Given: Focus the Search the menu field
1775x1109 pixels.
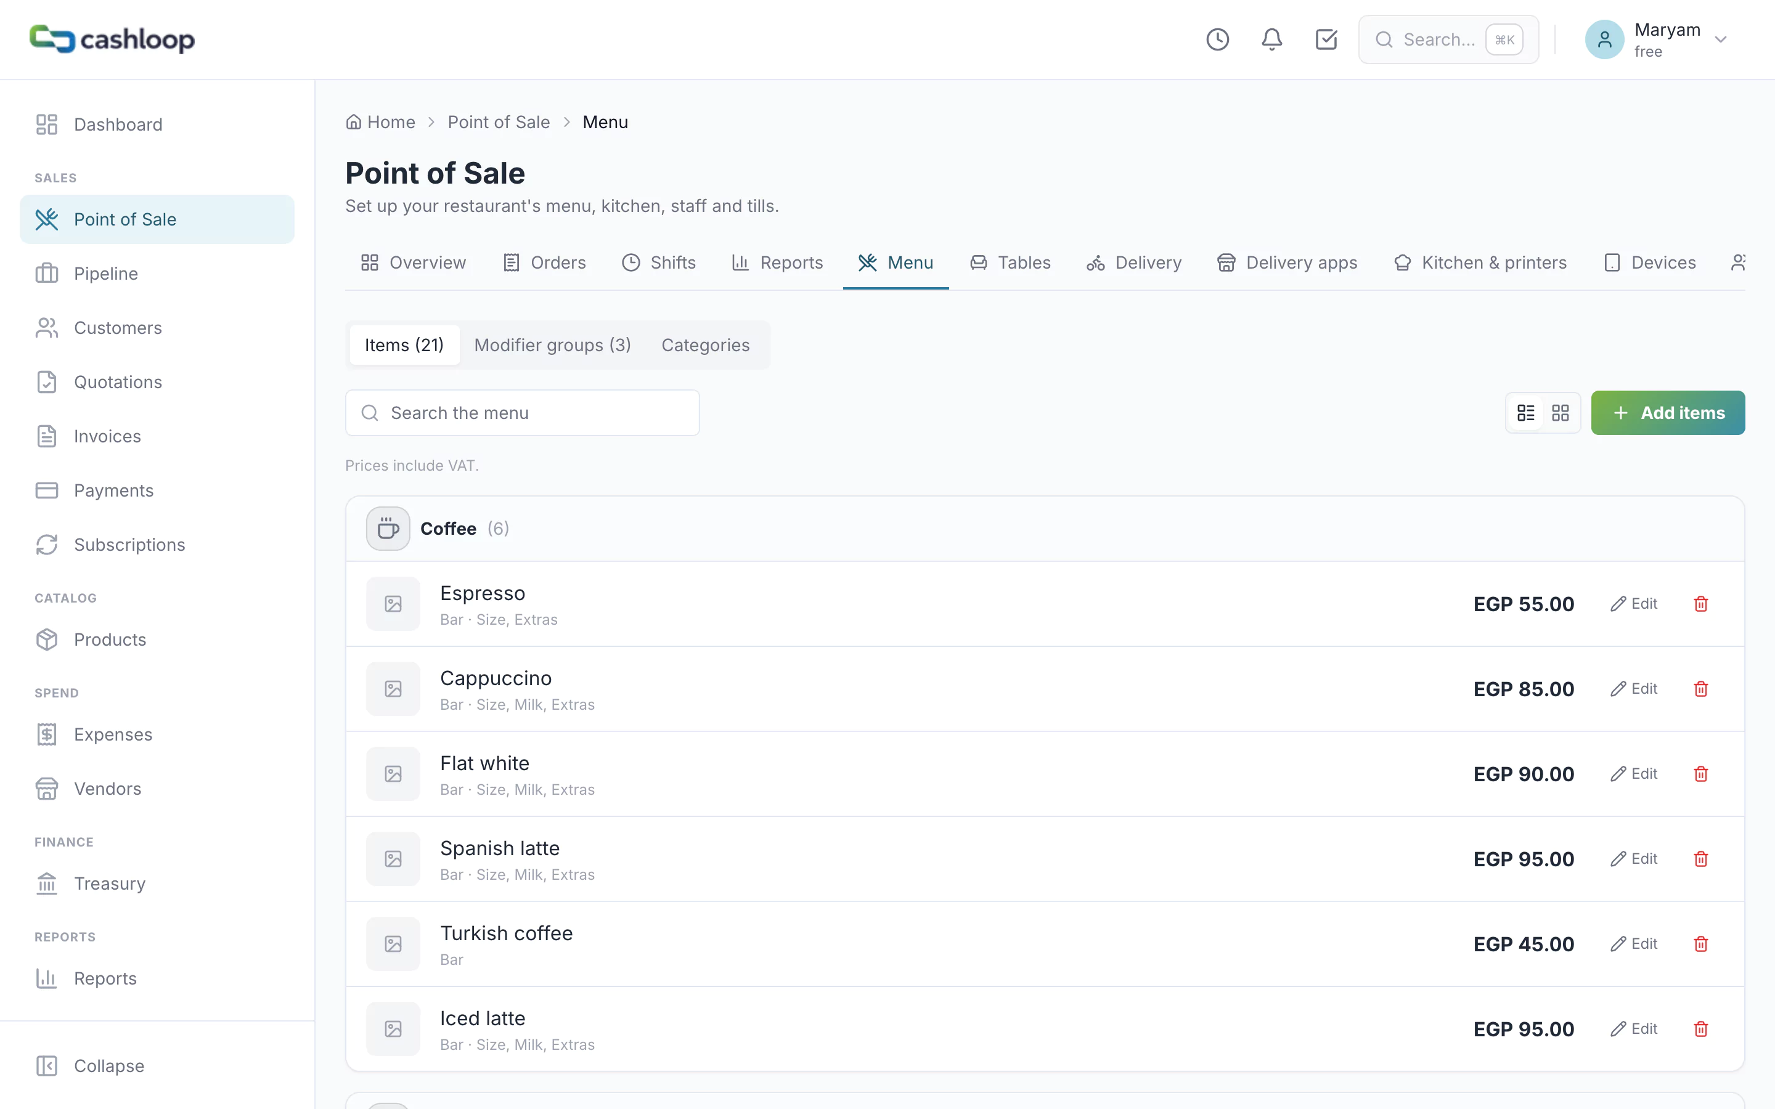Looking at the screenshot, I should pos(522,413).
